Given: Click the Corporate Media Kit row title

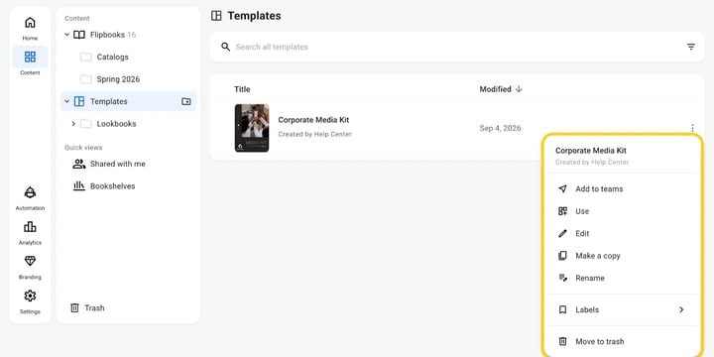Looking at the screenshot, I should [313, 120].
